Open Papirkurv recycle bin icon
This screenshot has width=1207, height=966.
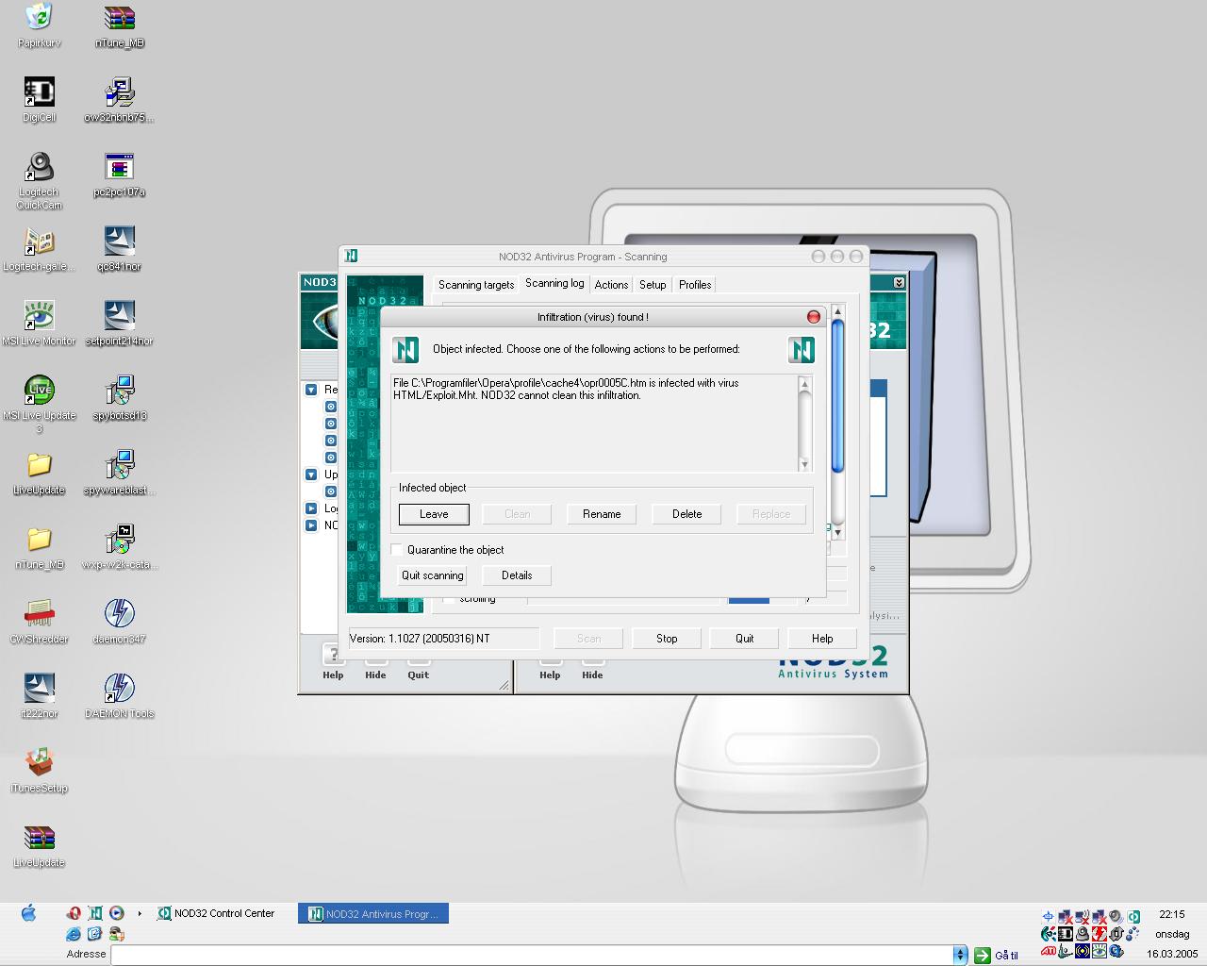tap(39, 25)
